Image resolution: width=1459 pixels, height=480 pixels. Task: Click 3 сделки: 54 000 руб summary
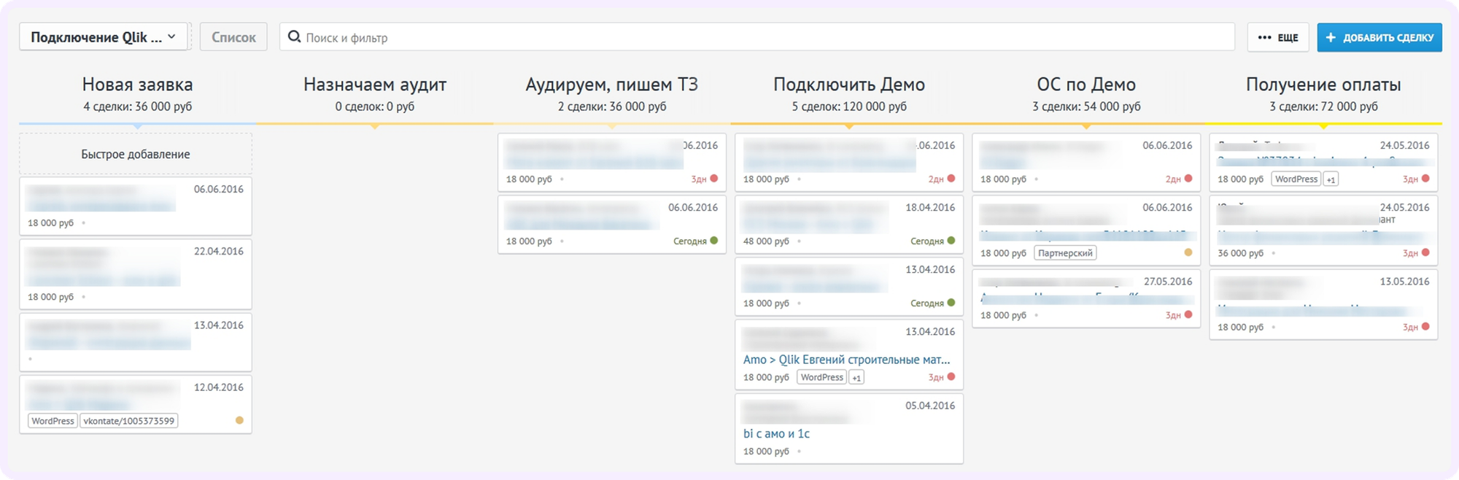[1086, 107]
